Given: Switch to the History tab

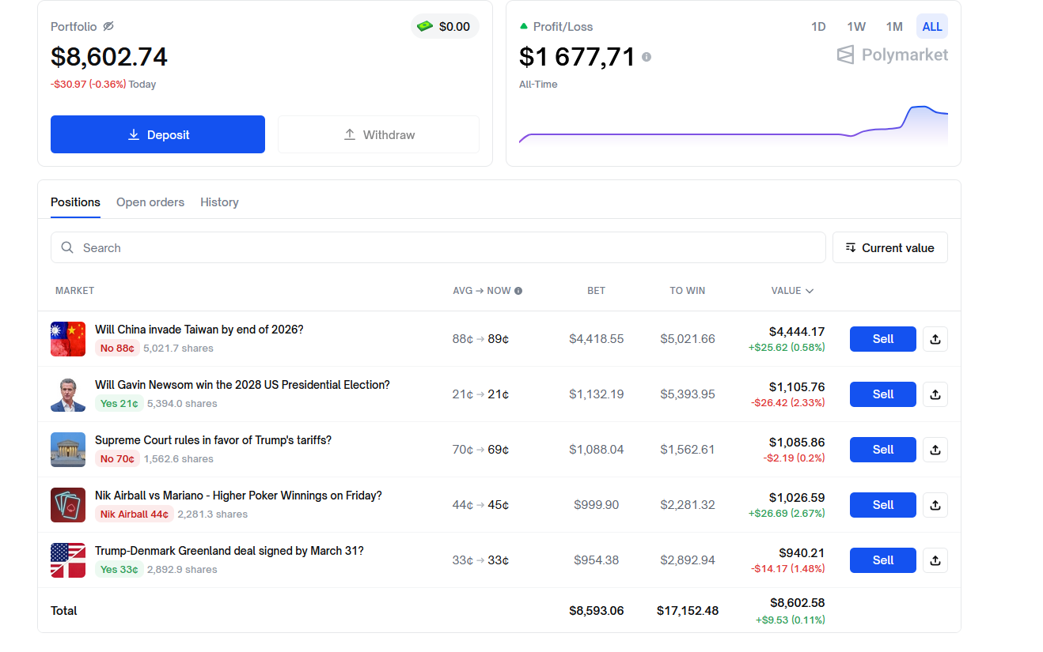Looking at the screenshot, I should (x=219, y=202).
